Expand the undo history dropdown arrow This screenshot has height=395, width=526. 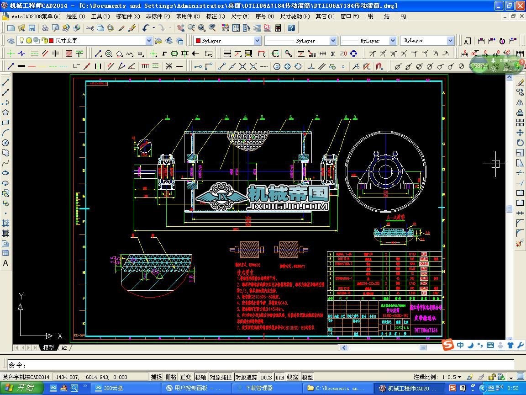pos(154,28)
